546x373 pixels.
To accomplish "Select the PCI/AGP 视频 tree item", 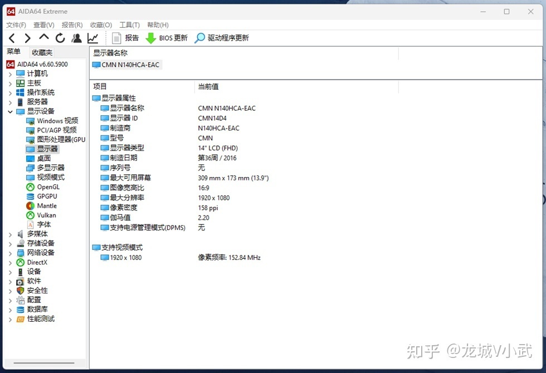I will 51,130.
